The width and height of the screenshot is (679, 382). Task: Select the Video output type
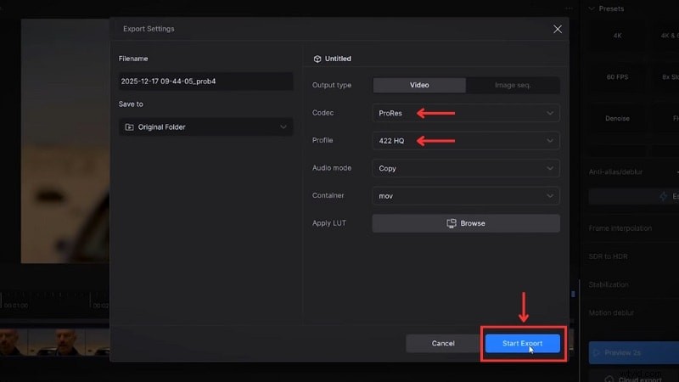[419, 86]
